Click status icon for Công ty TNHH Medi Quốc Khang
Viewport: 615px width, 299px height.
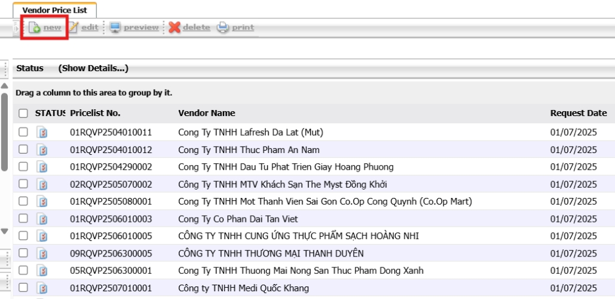click(x=42, y=288)
